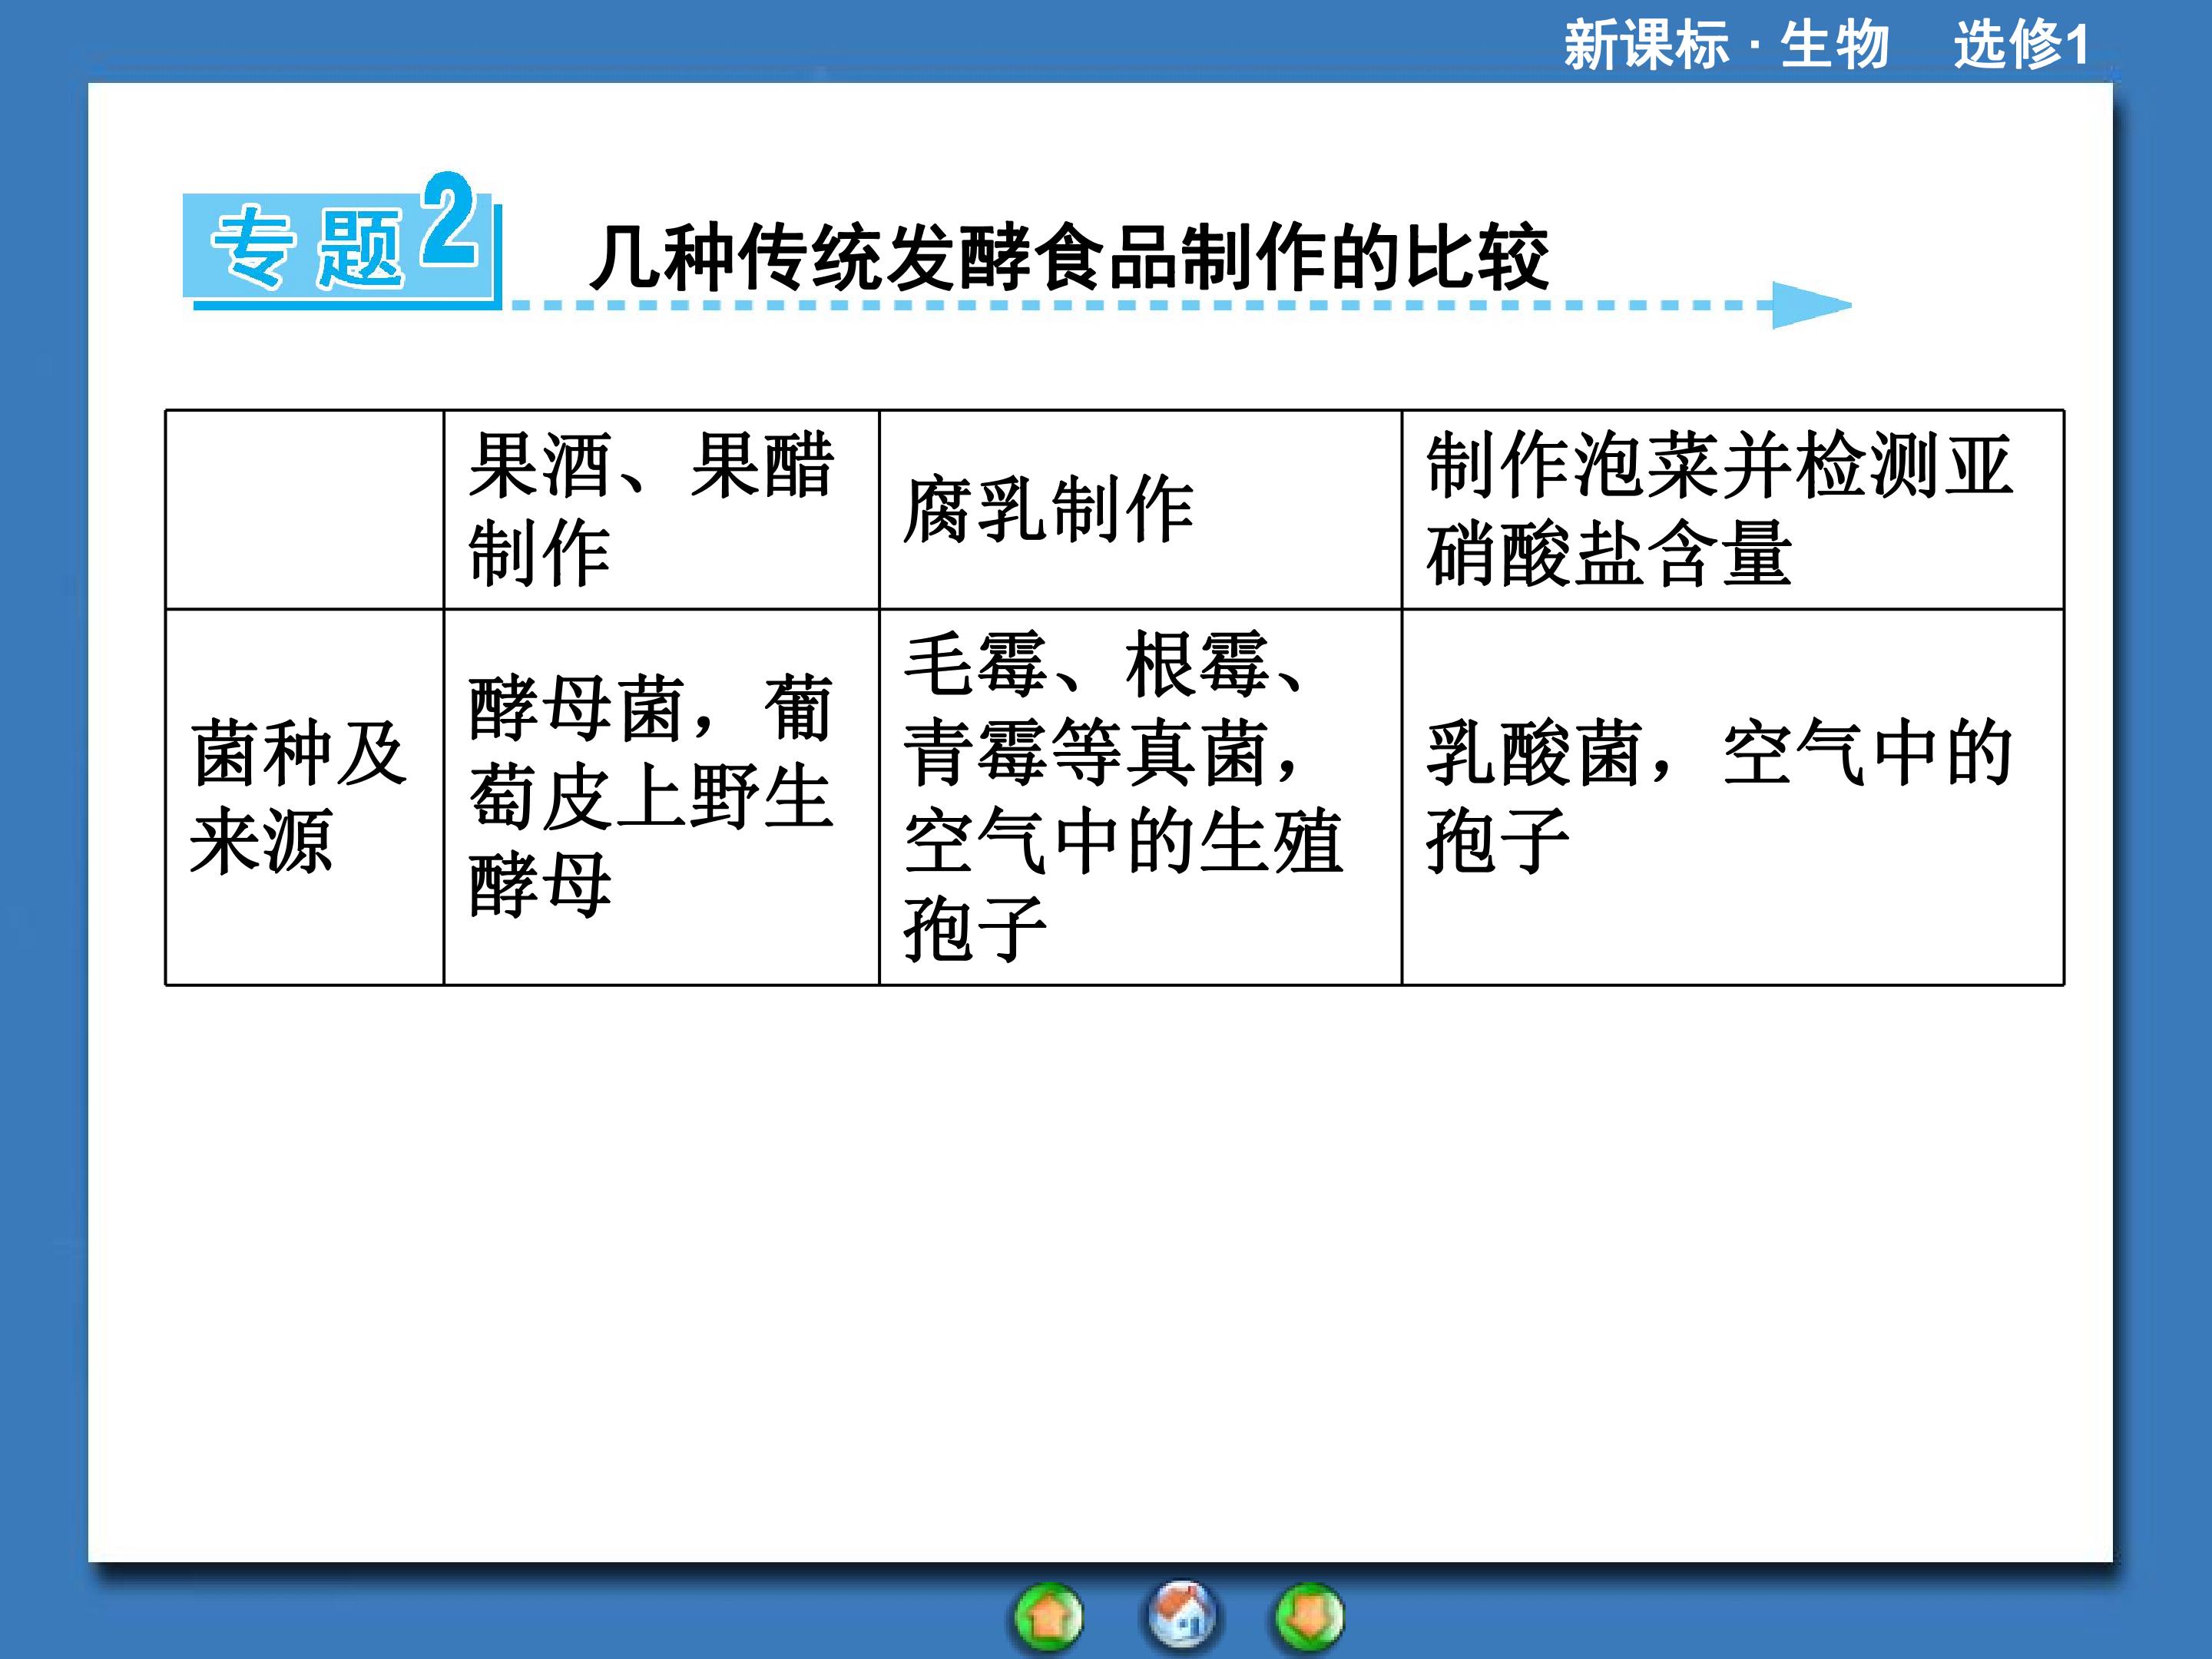The width and height of the screenshot is (2212, 1659).
Task: Click the 酵母菌 葡萄皮上野生酵母 cell
Action: click(661, 797)
